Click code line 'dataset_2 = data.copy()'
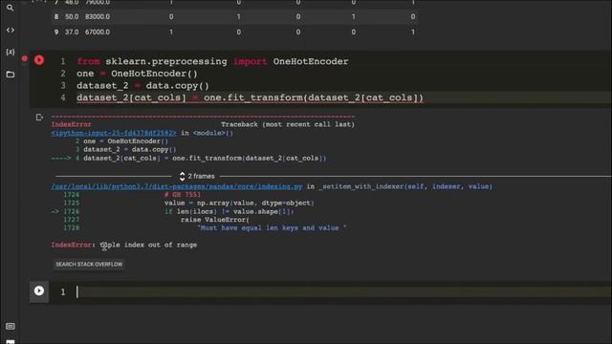612x344 pixels. [142, 85]
